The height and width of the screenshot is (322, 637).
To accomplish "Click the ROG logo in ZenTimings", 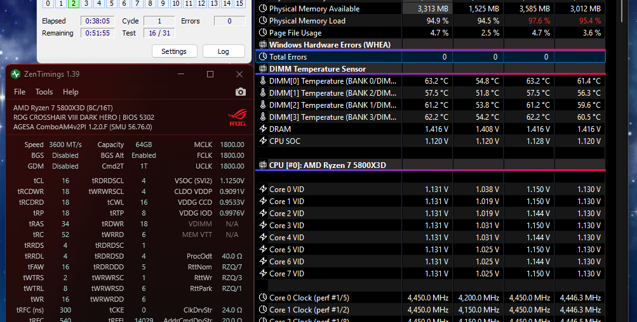I will (x=238, y=117).
